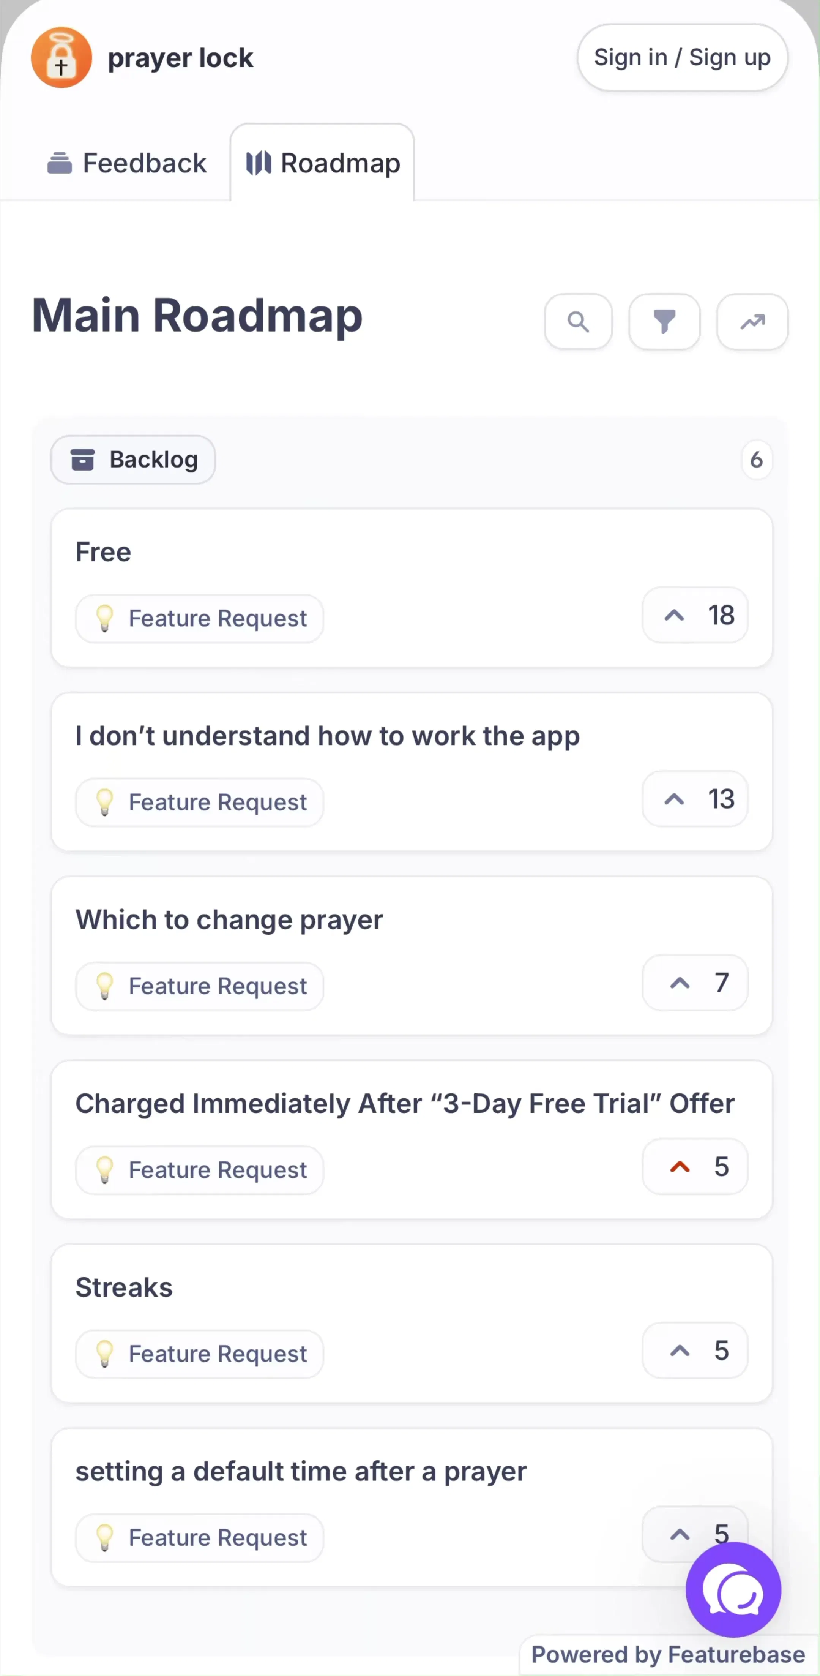
Task: Open the roadmap search icon
Action: (578, 321)
